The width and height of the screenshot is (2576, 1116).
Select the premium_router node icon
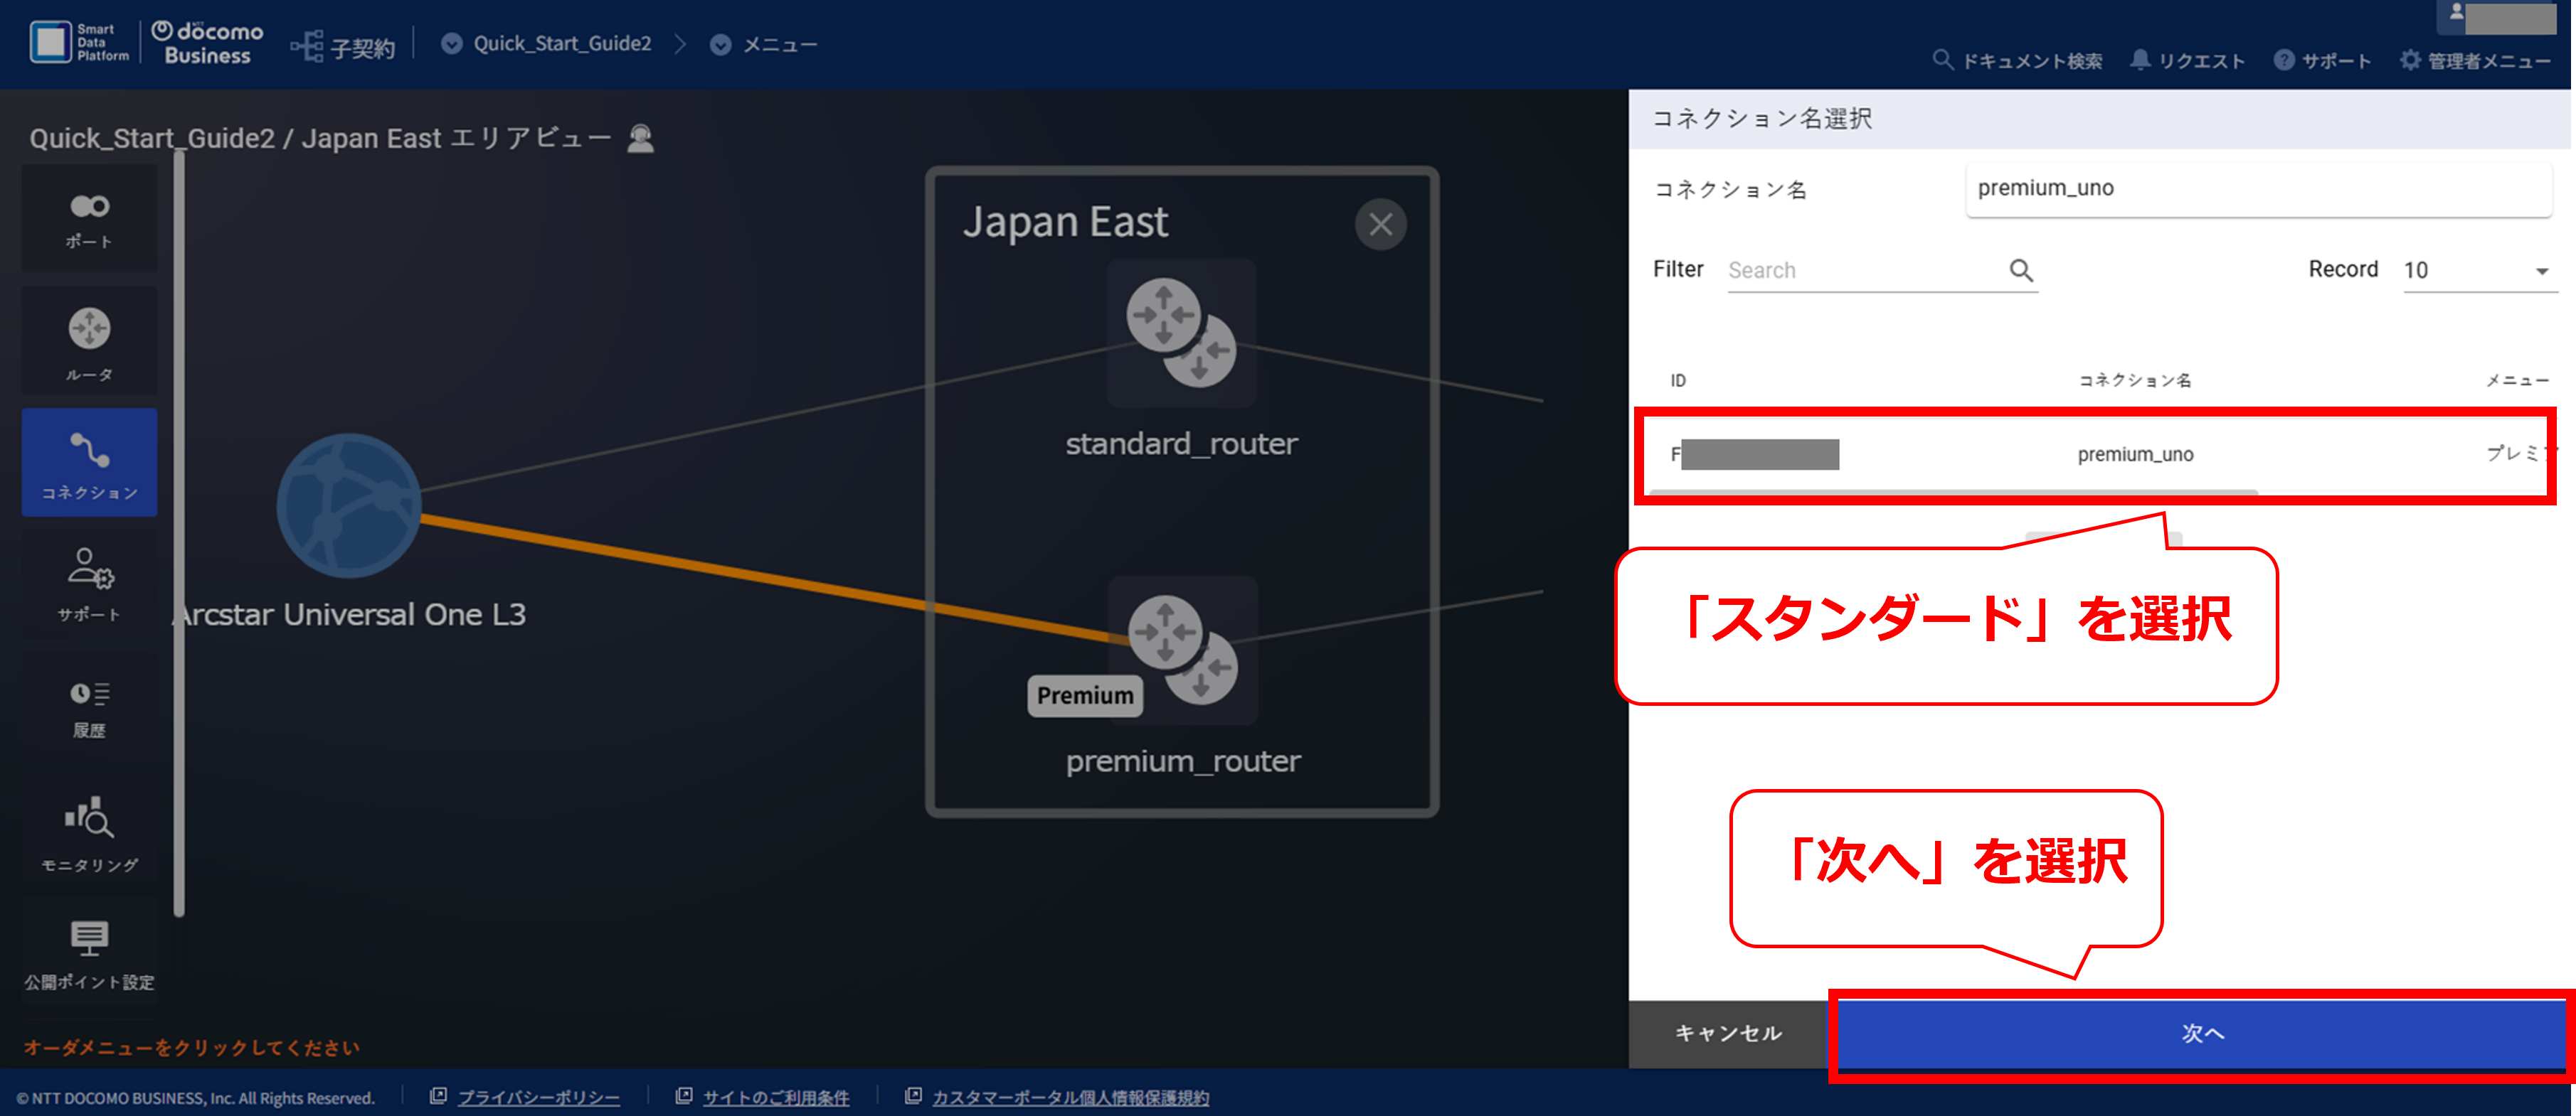[x=1183, y=650]
